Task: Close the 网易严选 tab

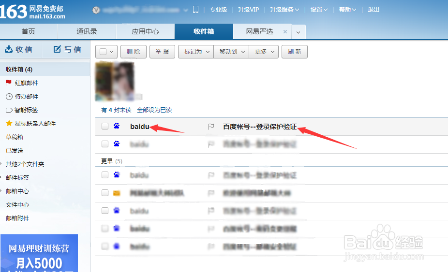Action: click(285, 32)
